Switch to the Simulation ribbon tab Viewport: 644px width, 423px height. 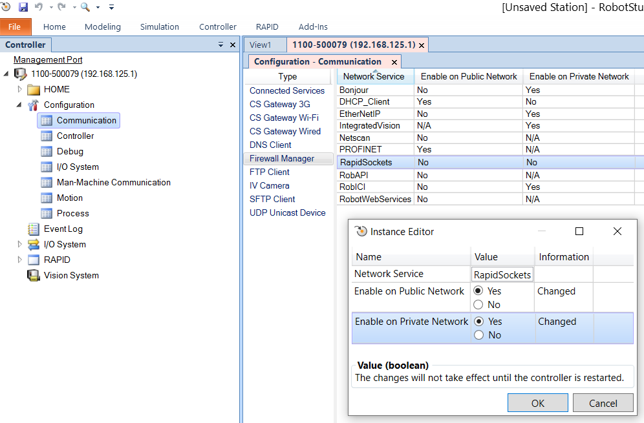tap(159, 26)
